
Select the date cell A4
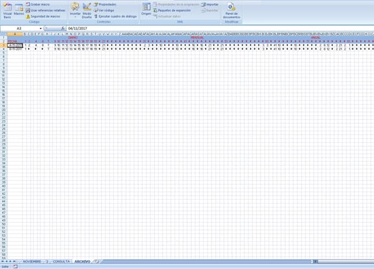[x=15, y=49]
